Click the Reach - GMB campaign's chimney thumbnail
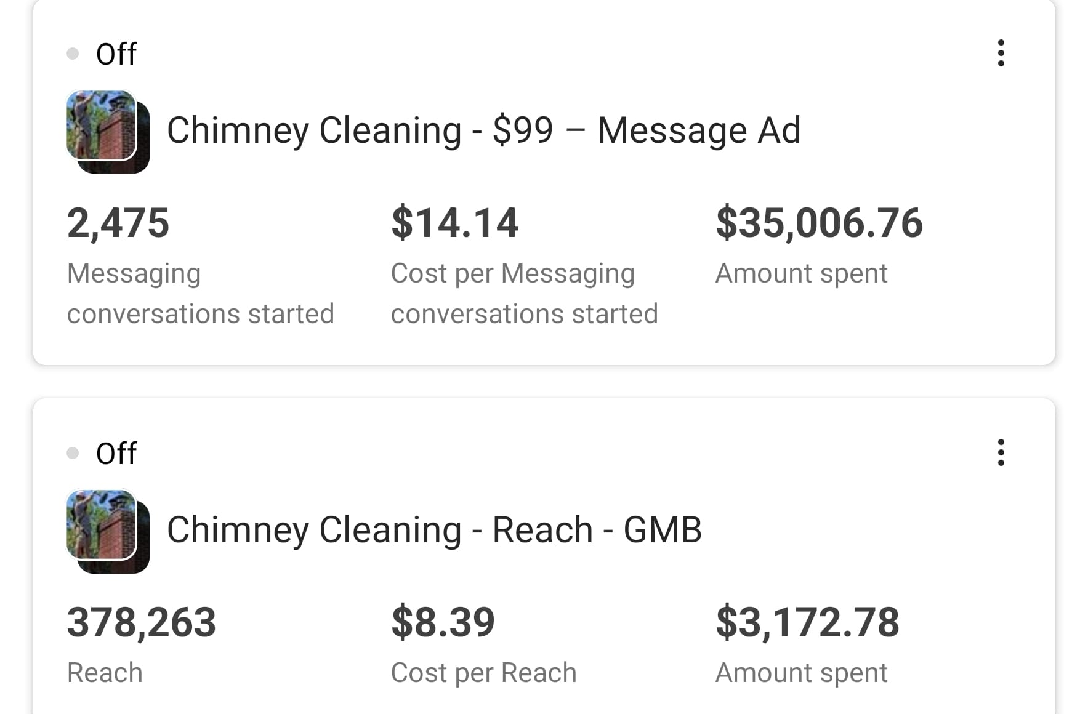Viewport: 1088px width, 714px height. coord(107,531)
